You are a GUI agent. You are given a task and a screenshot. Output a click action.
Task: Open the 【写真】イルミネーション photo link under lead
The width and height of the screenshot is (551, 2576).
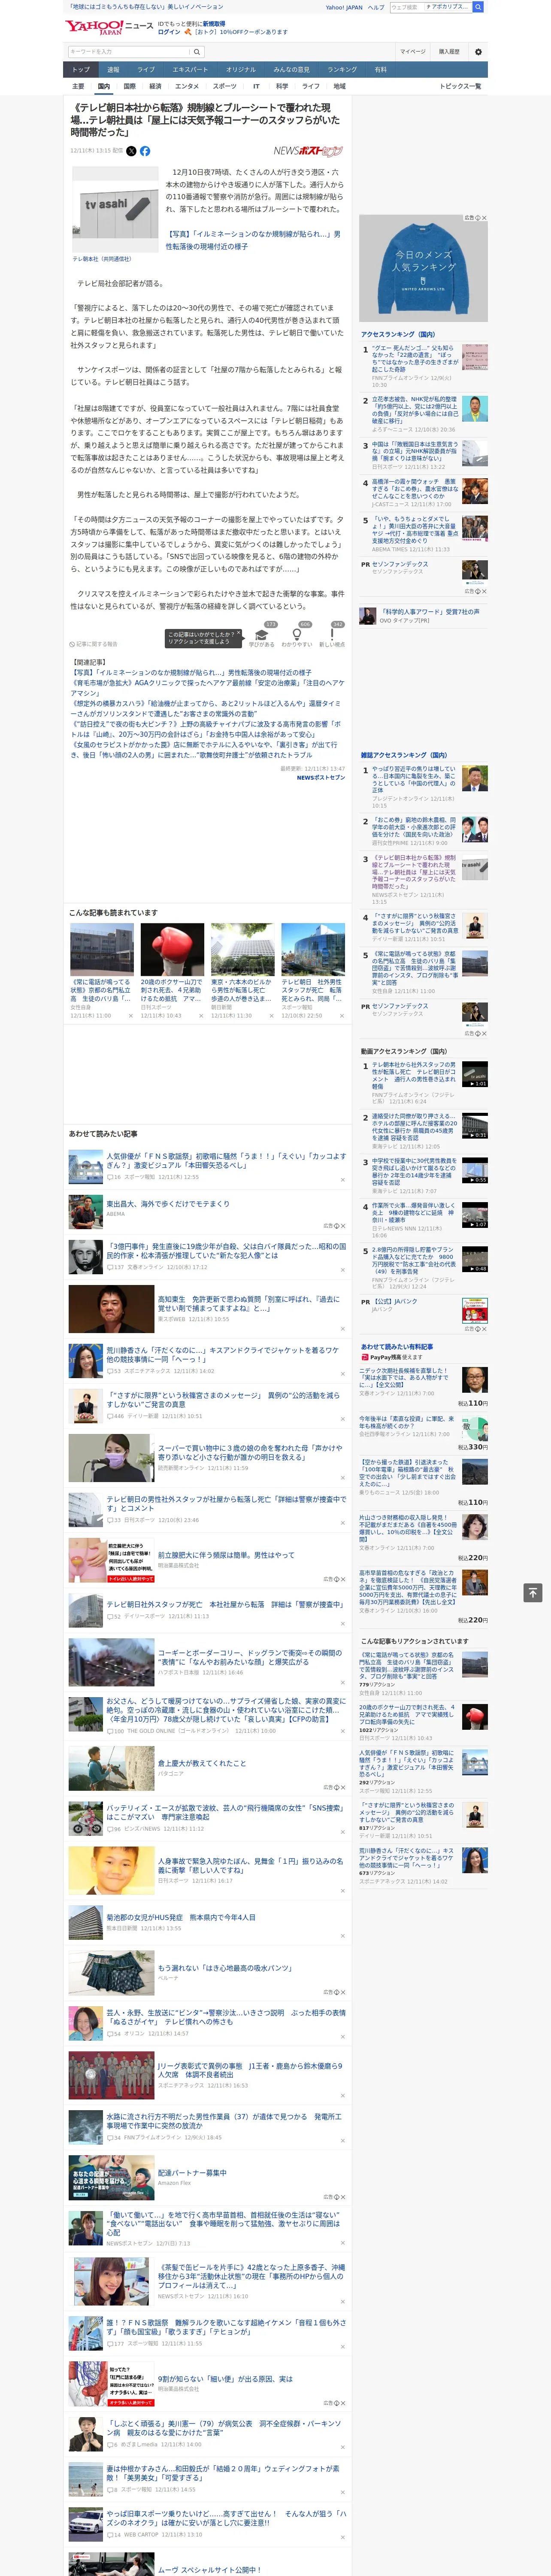[x=253, y=240]
